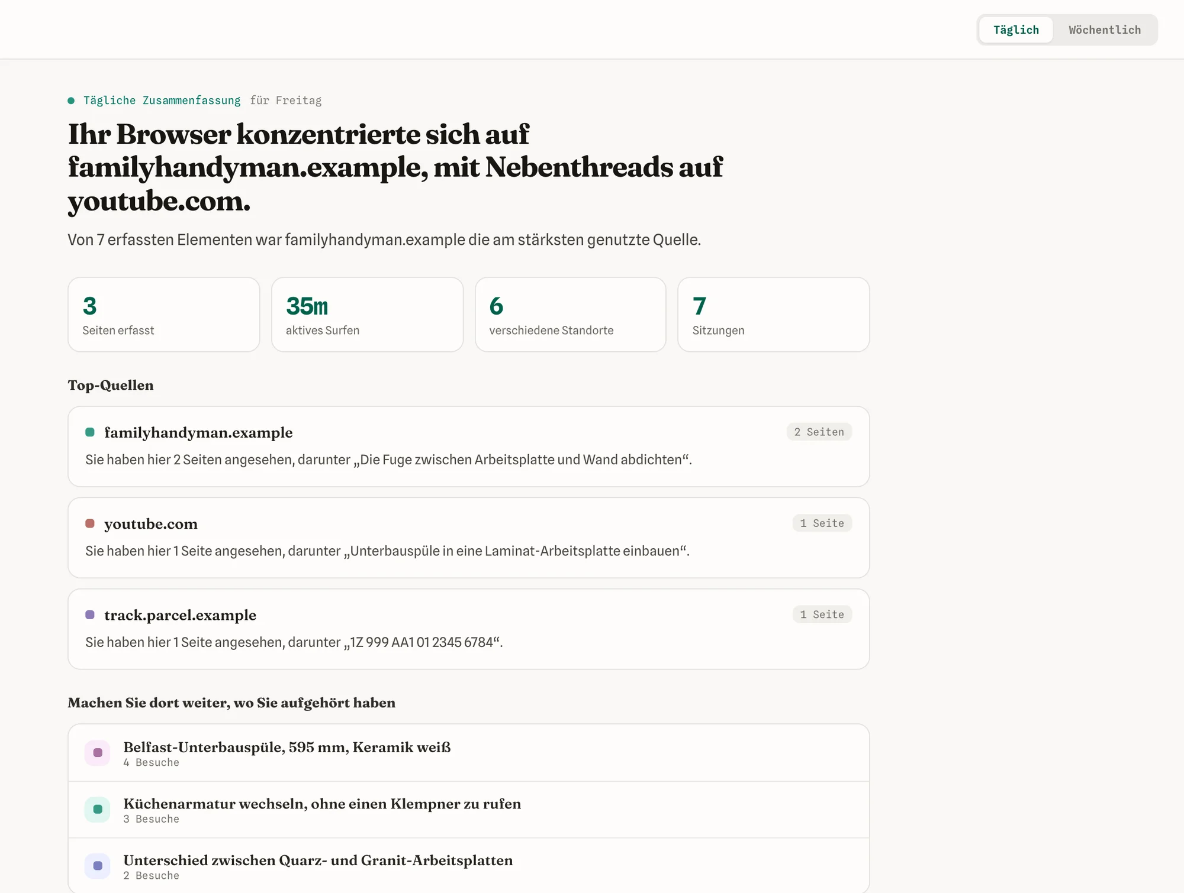The width and height of the screenshot is (1184, 893).
Task: Click the '1 Seite' badge on track.parcel.example
Action: pyautogui.click(x=822, y=614)
